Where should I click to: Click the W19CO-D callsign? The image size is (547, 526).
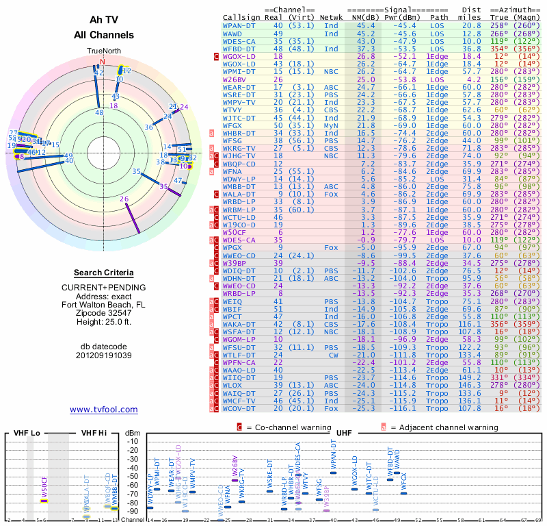point(239,225)
